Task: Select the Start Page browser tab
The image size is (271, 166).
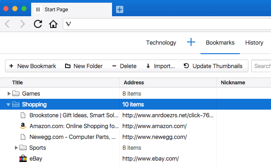Action: [x=71, y=9]
